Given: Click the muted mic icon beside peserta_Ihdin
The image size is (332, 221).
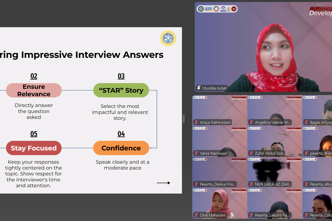Looking at the screenshot, I should click(x=306, y=153).
